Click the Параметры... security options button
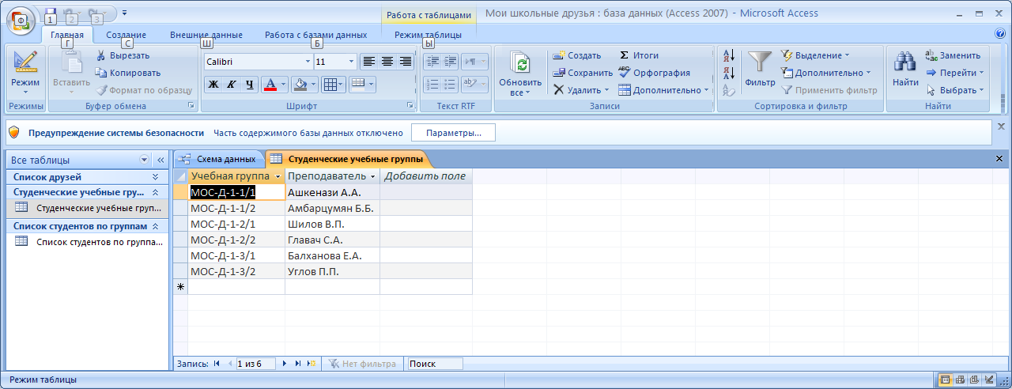 click(x=453, y=133)
